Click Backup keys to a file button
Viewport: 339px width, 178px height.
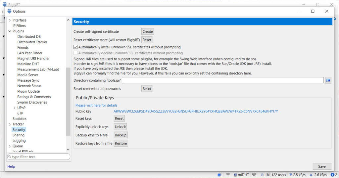click(x=121, y=135)
